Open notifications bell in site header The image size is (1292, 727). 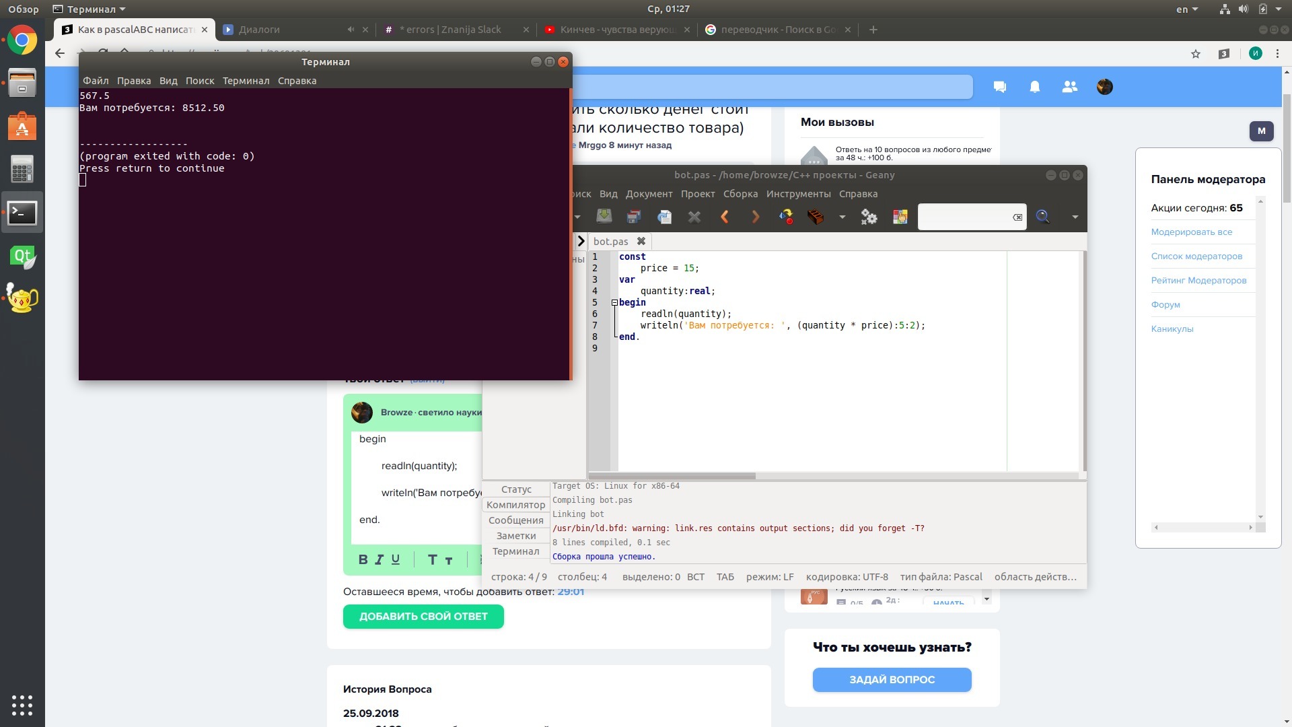click(1035, 87)
